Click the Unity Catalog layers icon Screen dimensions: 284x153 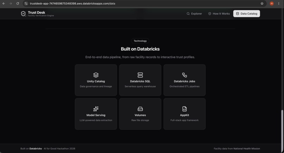[96, 75]
